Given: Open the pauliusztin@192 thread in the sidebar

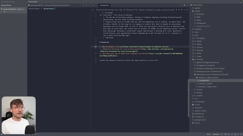Looking at the screenshot, I should 14,10.
